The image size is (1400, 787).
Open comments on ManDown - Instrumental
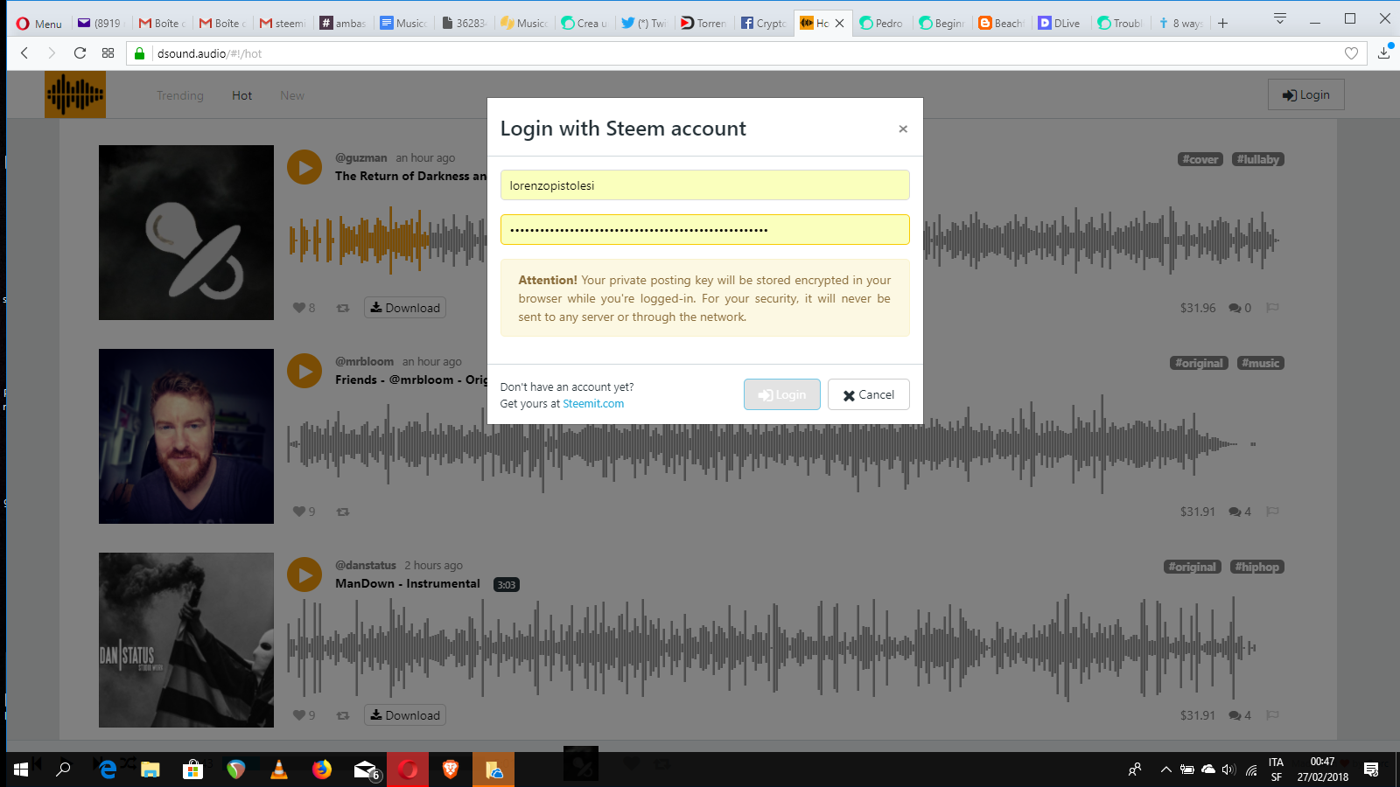pos(1235,714)
